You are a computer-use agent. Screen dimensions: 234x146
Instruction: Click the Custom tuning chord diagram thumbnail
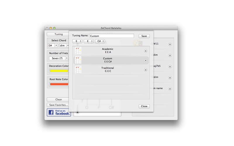(x=78, y=60)
